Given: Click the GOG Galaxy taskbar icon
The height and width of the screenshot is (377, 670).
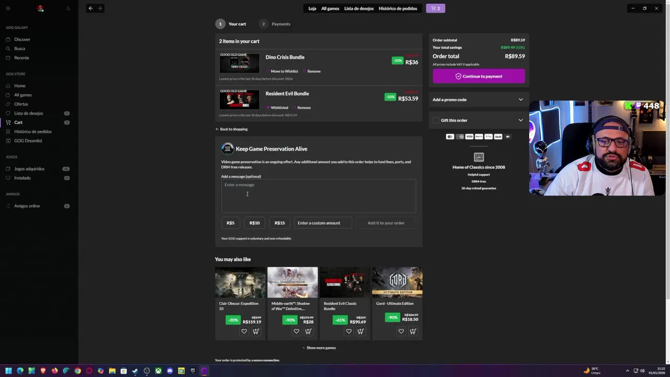Looking at the screenshot, I should (x=204, y=371).
